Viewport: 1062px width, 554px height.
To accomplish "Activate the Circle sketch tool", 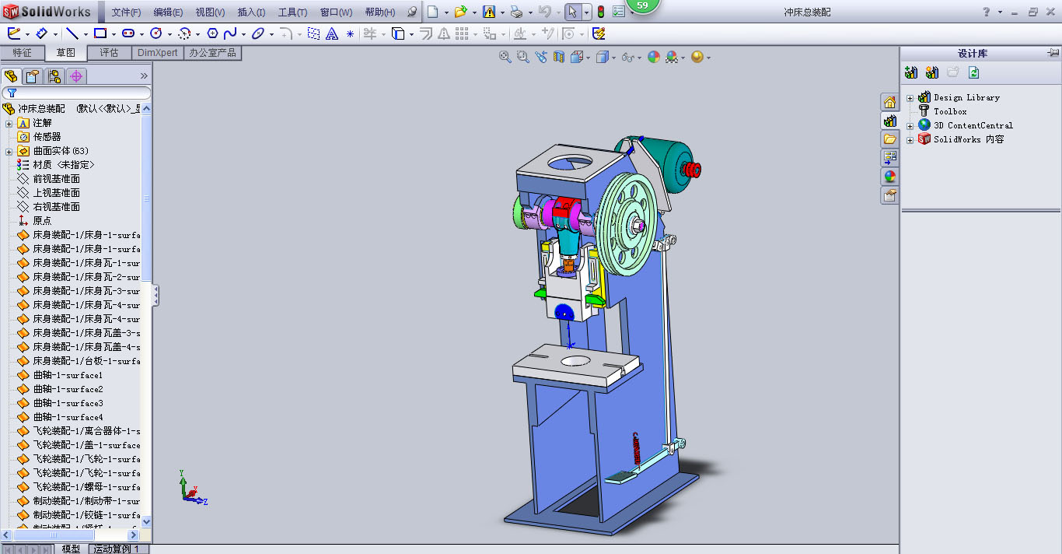I will (x=155, y=33).
